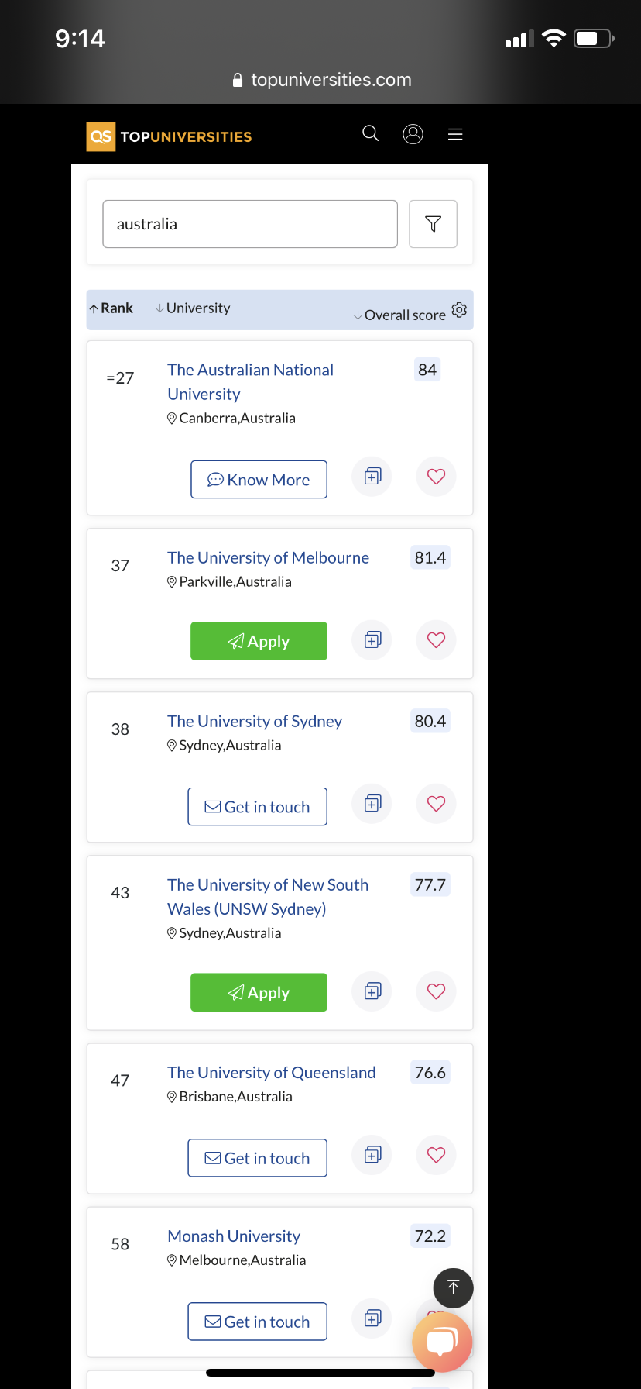Open the hamburger menu icon
This screenshot has width=641, height=1389.
[x=455, y=134]
